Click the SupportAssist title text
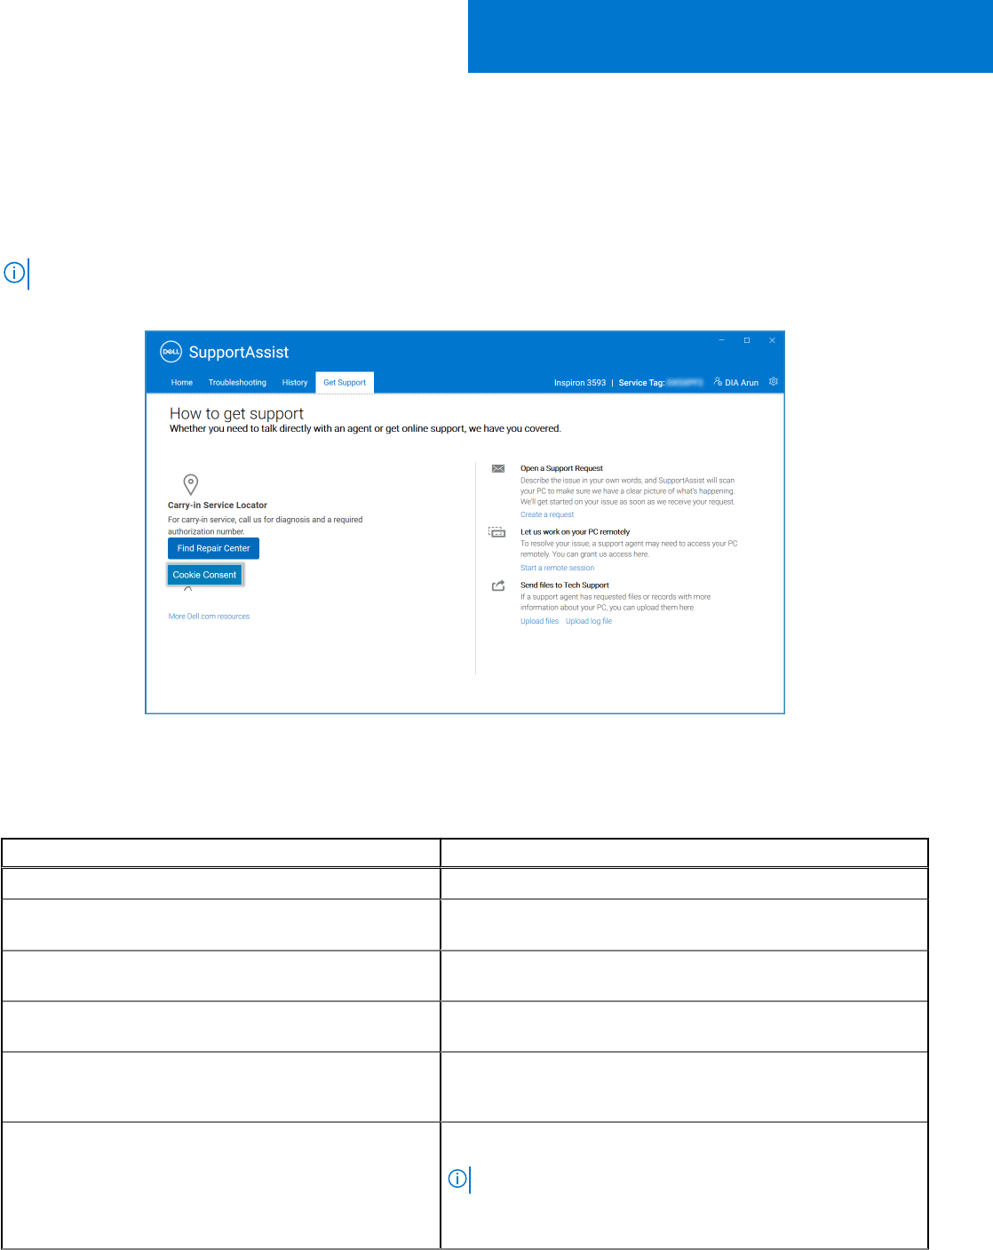This screenshot has height=1250, width=993. coord(239,352)
